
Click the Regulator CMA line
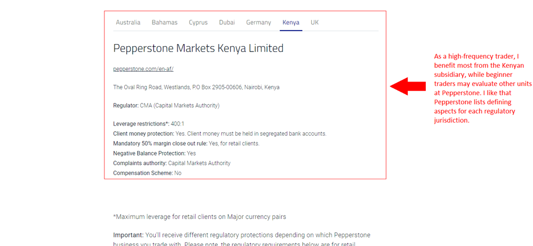click(x=166, y=106)
